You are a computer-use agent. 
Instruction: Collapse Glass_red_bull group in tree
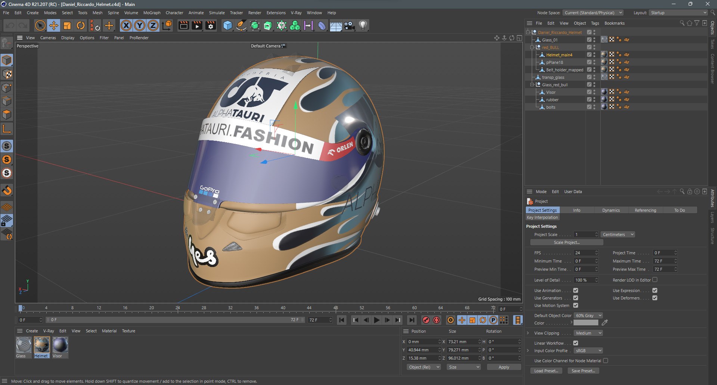click(532, 85)
